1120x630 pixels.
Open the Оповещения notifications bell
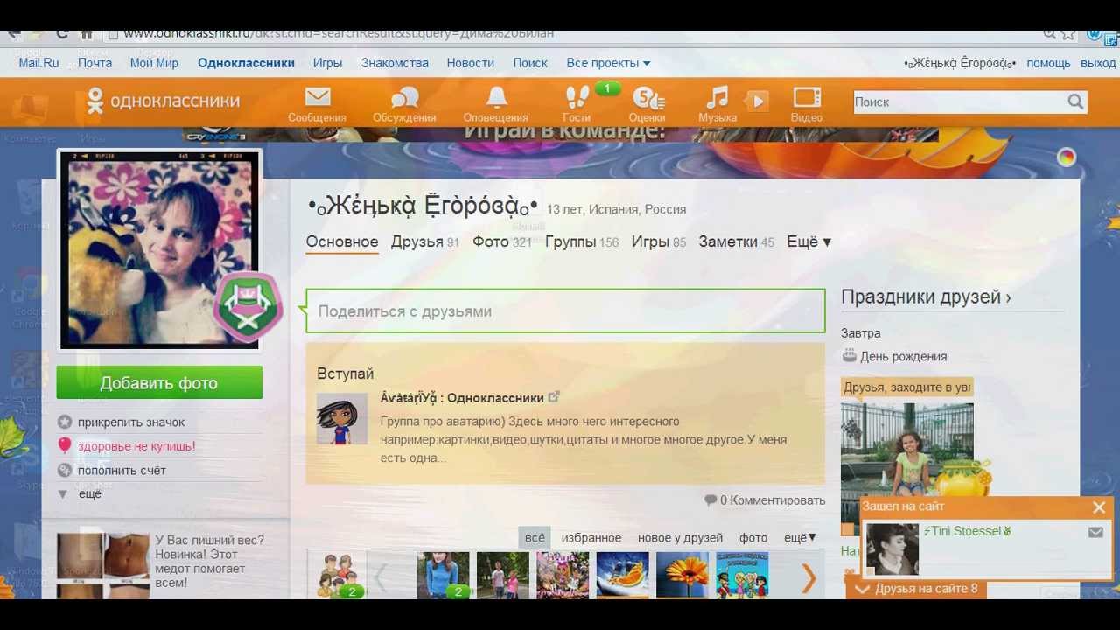tap(496, 98)
